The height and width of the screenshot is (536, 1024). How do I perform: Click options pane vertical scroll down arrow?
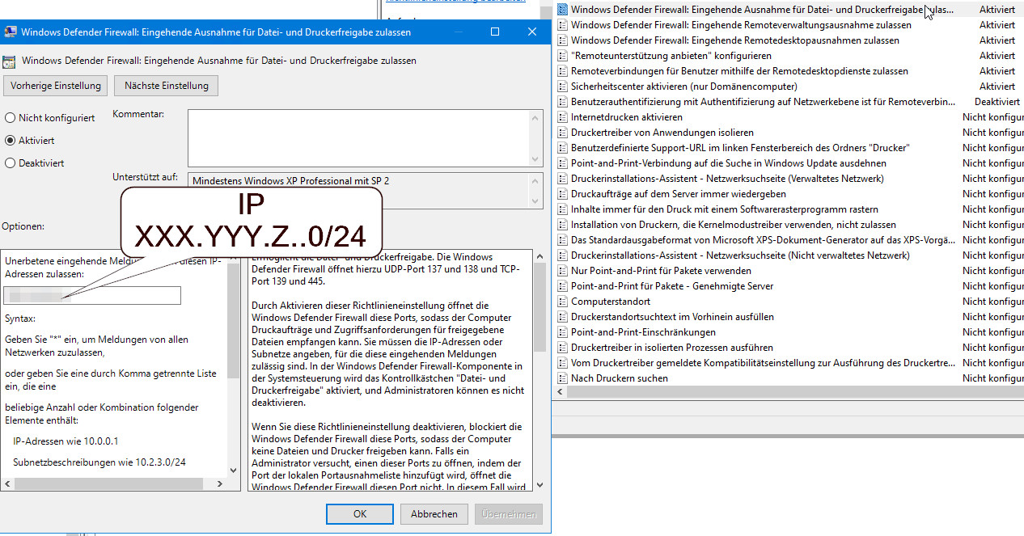pyautogui.click(x=234, y=470)
